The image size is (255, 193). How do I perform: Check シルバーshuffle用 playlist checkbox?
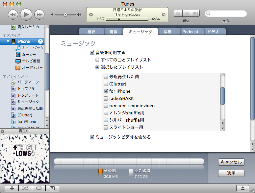(106, 120)
